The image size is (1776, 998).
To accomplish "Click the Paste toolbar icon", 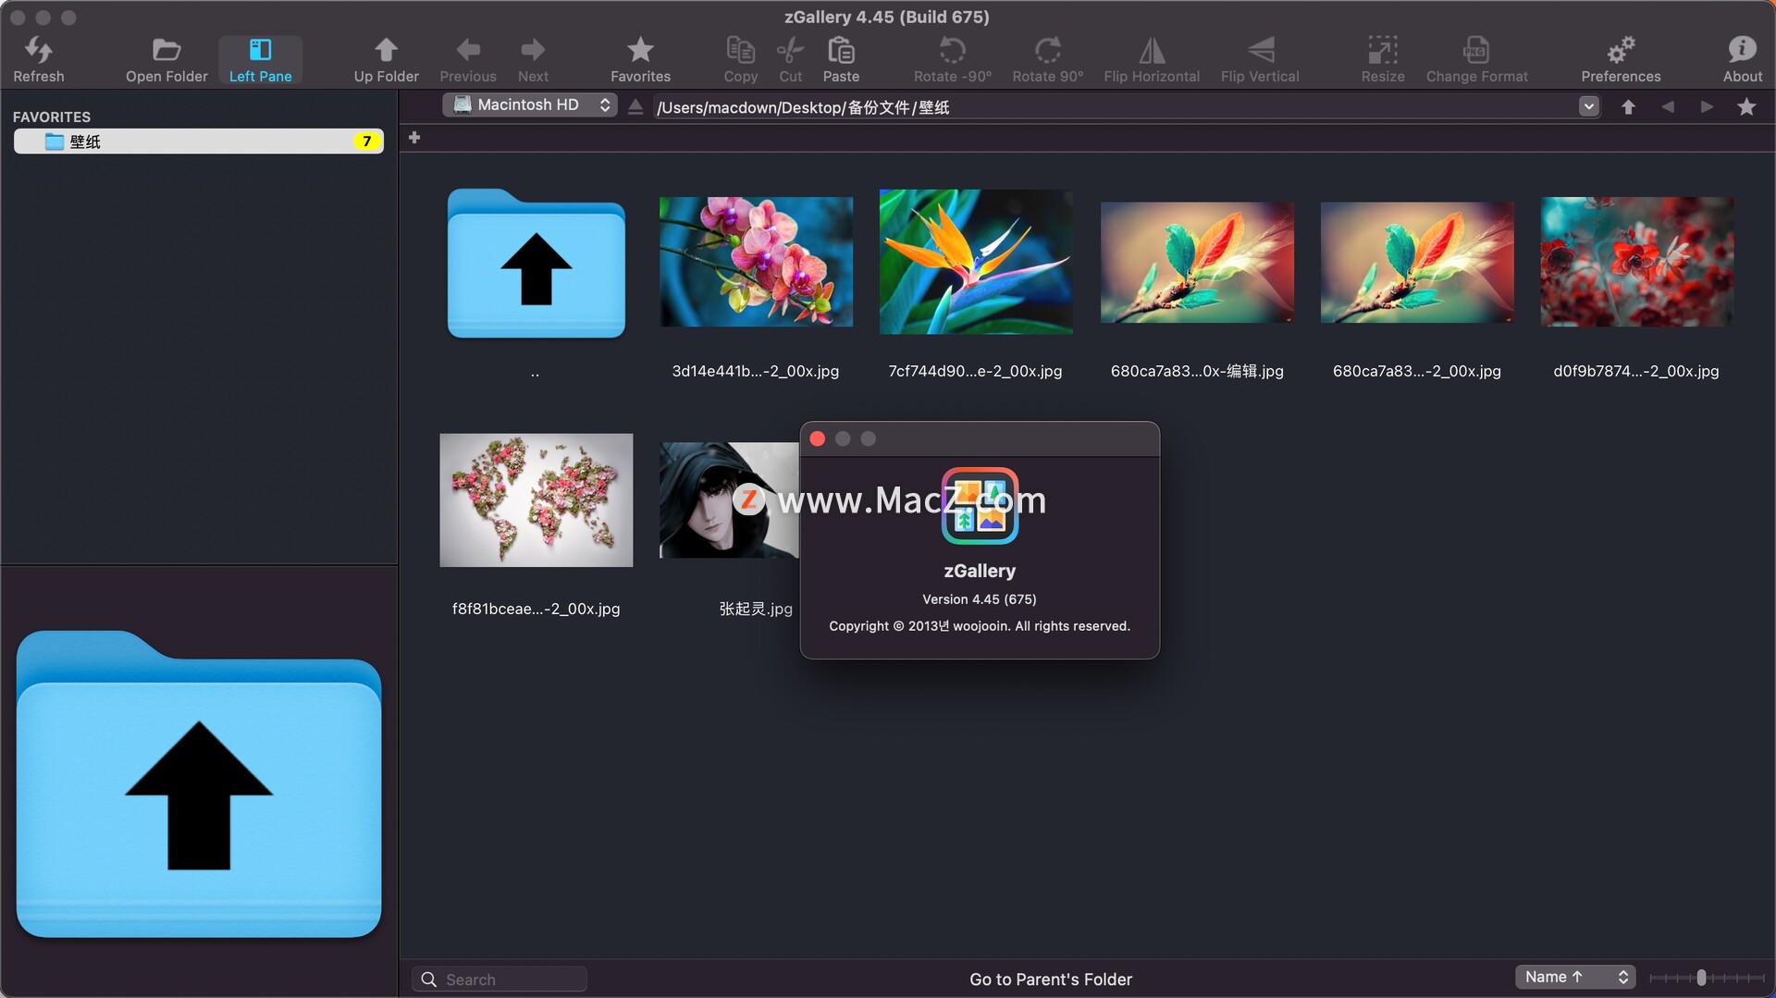I will pos(841,59).
